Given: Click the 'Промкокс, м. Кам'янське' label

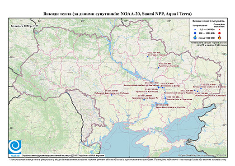Looking at the screenshot, I should [x=147, y=92].
